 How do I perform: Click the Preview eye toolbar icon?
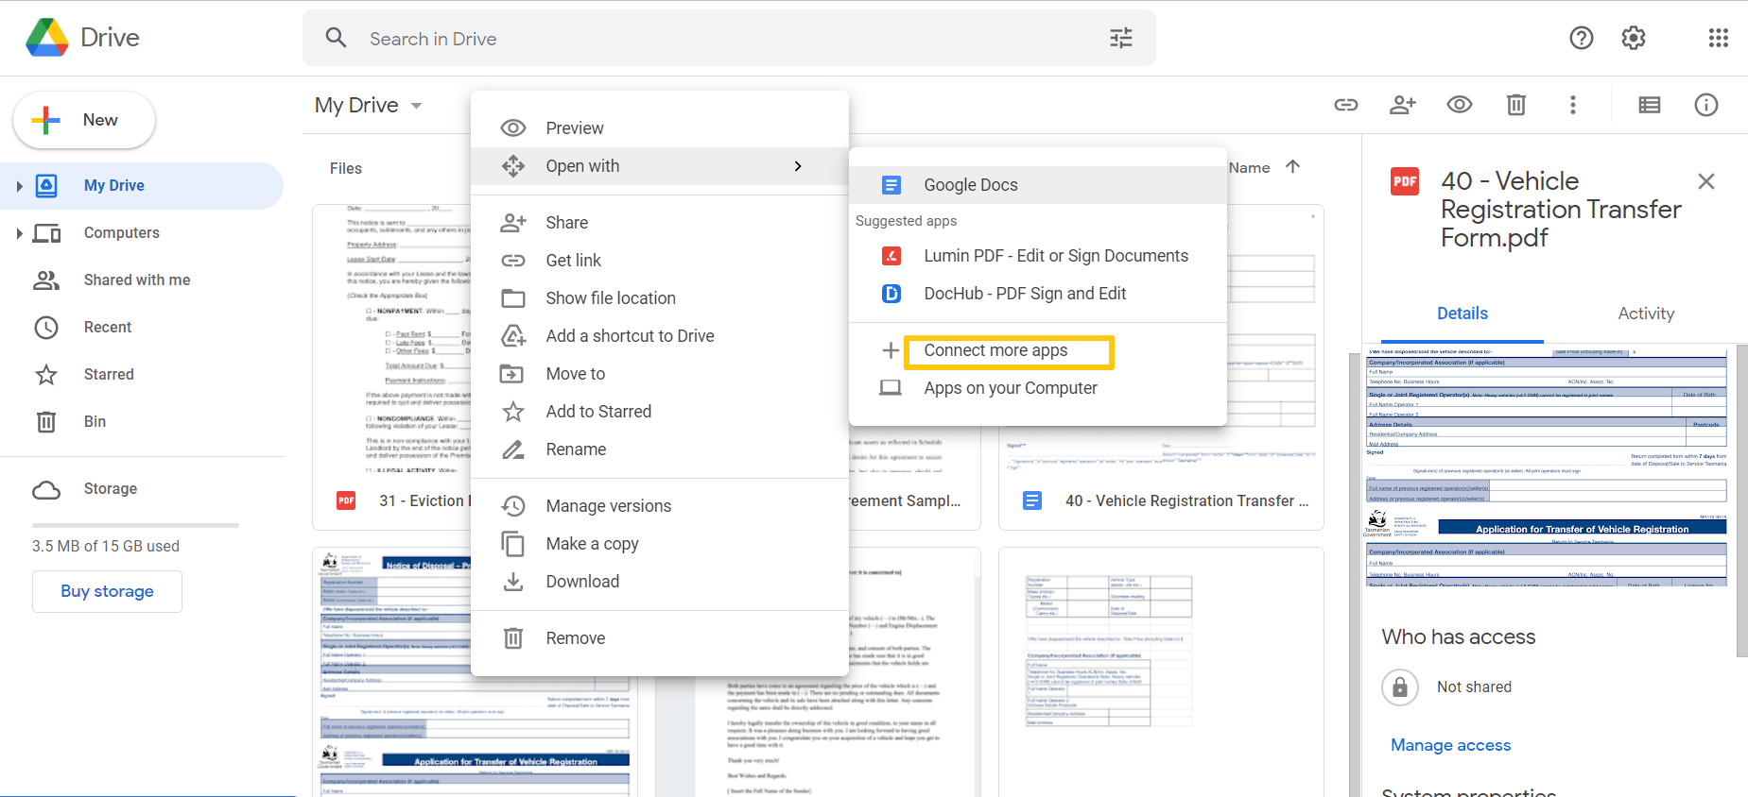coord(1460,105)
